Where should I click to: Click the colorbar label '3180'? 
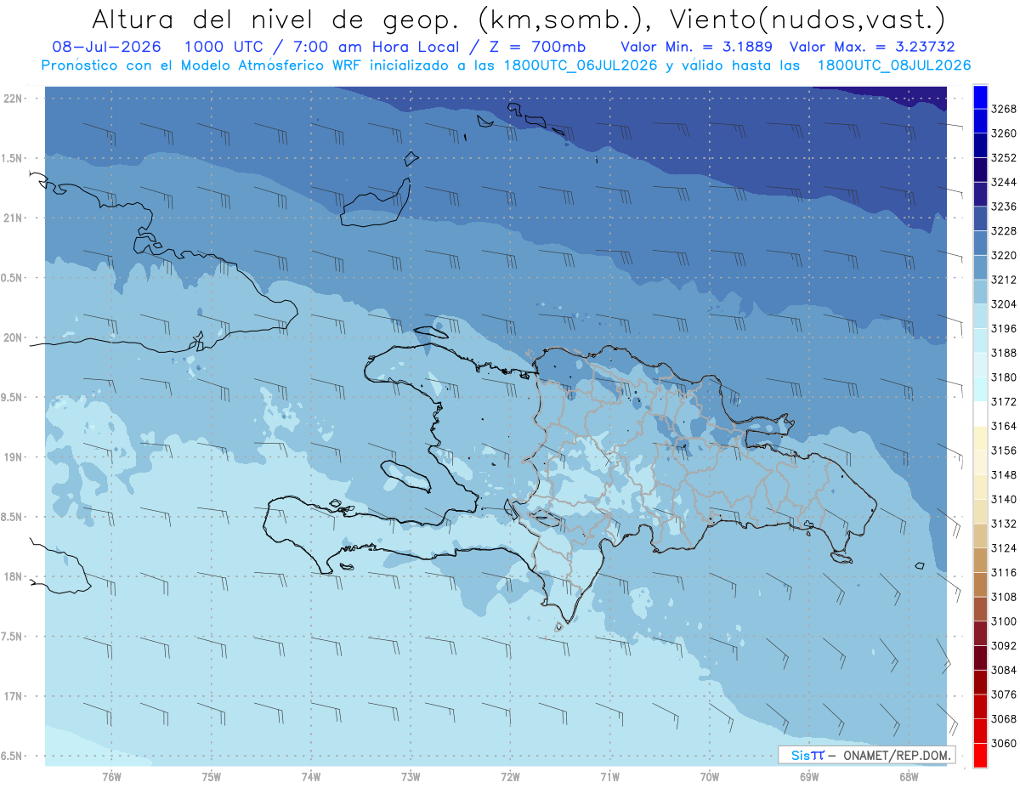(x=1004, y=377)
